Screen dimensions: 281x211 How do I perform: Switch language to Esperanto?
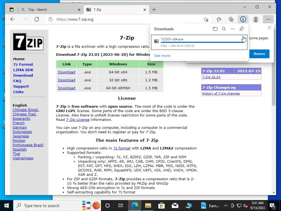point(21,119)
